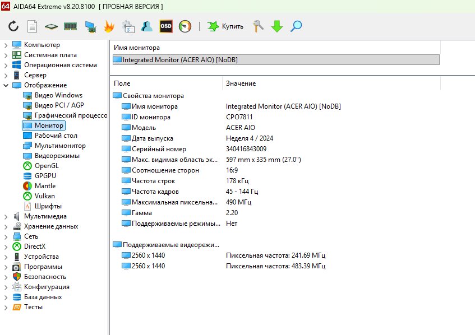Open Видеорежимы tree item
Screen dimensions: 475x335
(x=51, y=156)
